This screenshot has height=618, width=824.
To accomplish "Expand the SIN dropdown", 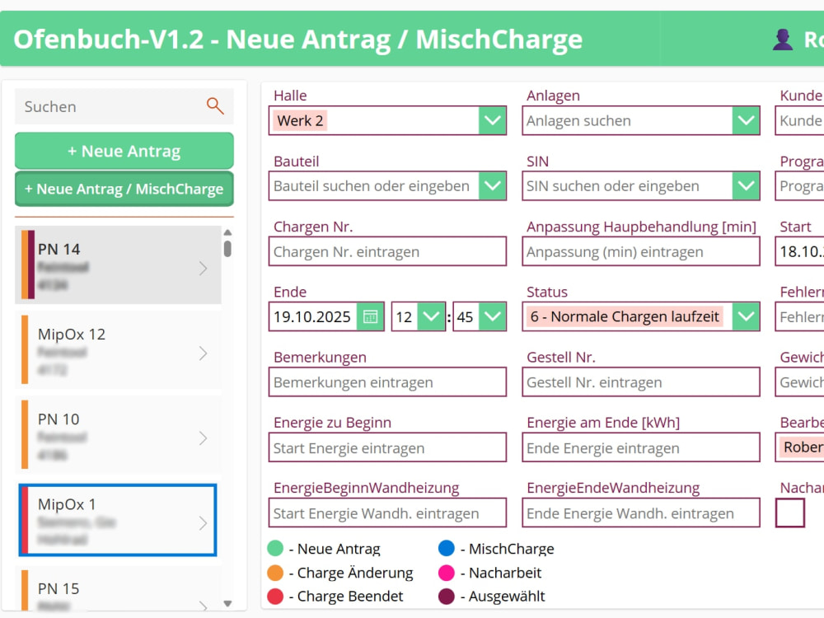I will click(746, 185).
